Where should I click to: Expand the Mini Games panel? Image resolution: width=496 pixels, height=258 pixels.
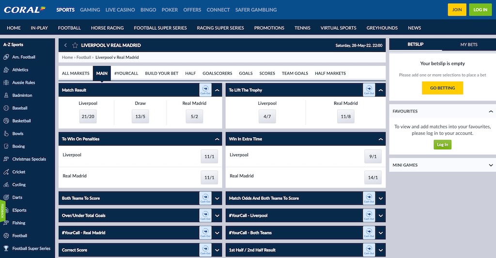click(x=491, y=165)
